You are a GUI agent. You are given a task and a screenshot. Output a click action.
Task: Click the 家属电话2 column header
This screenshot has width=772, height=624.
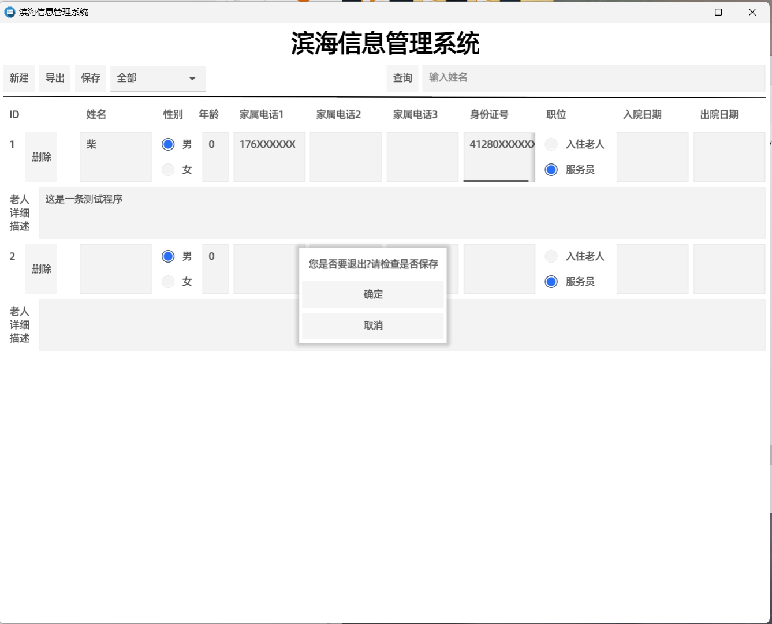click(338, 115)
